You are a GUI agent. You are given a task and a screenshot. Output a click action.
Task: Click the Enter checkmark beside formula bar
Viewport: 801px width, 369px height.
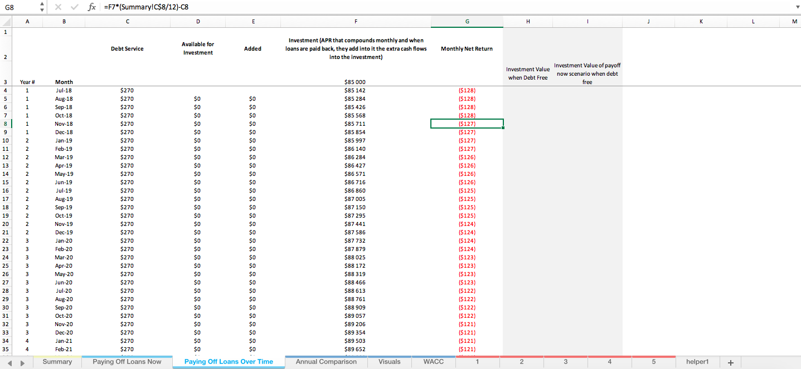[74, 8]
